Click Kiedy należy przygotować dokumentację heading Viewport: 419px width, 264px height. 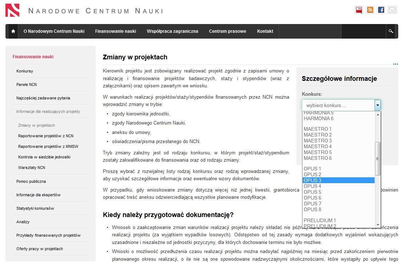click(x=168, y=215)
